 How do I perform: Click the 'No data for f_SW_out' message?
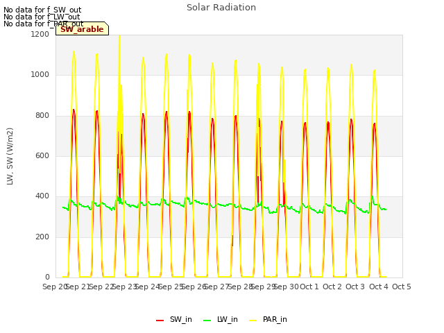click(x=42, y=10)
